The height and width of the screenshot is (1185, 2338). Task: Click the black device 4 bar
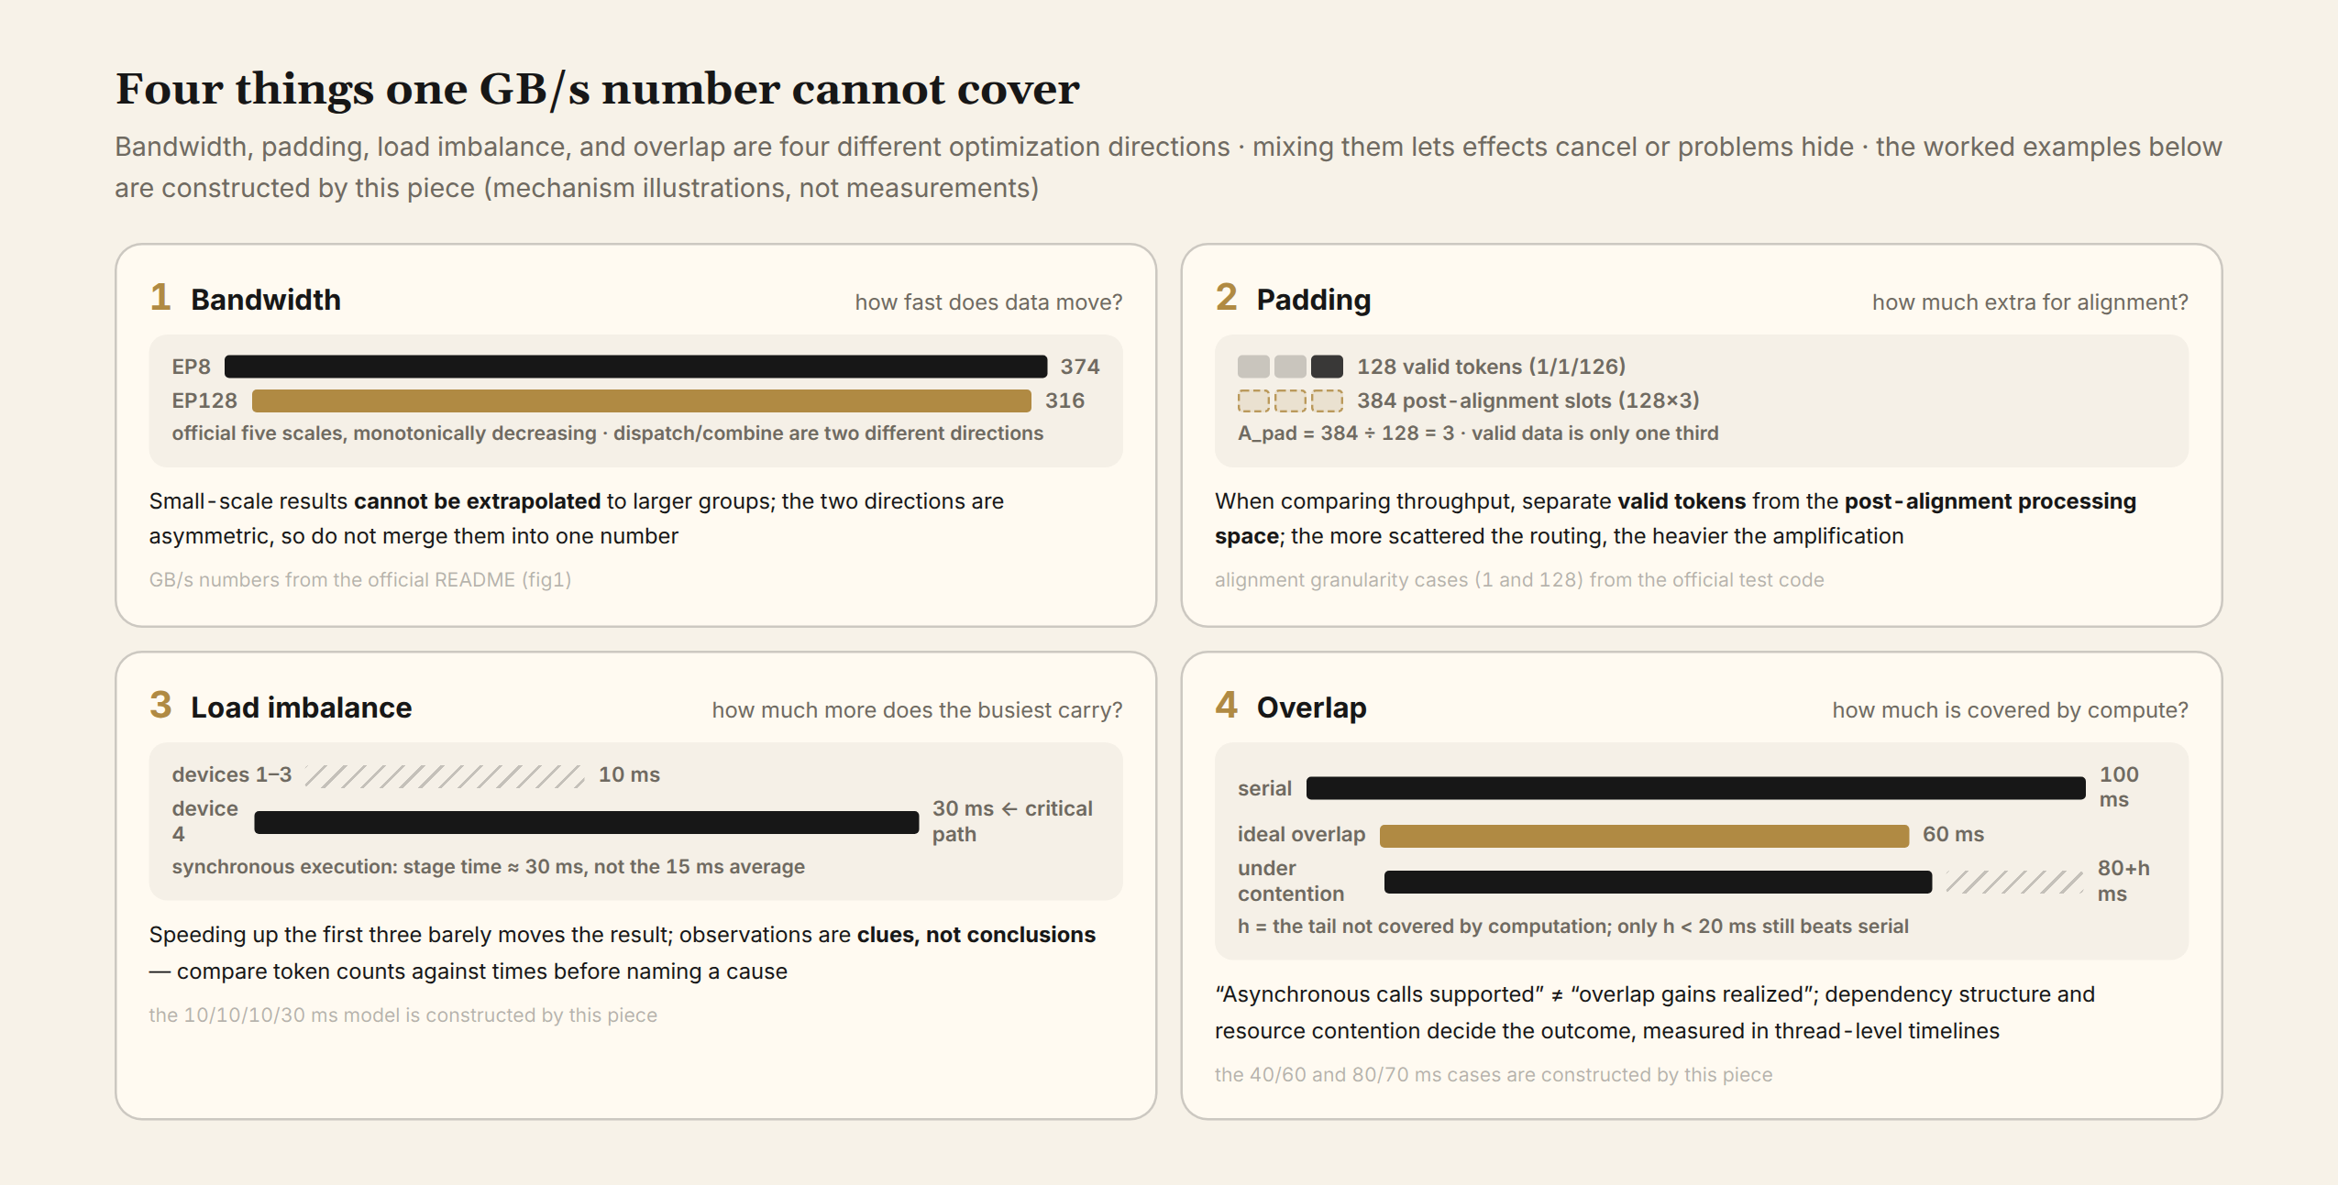point(586,822)
